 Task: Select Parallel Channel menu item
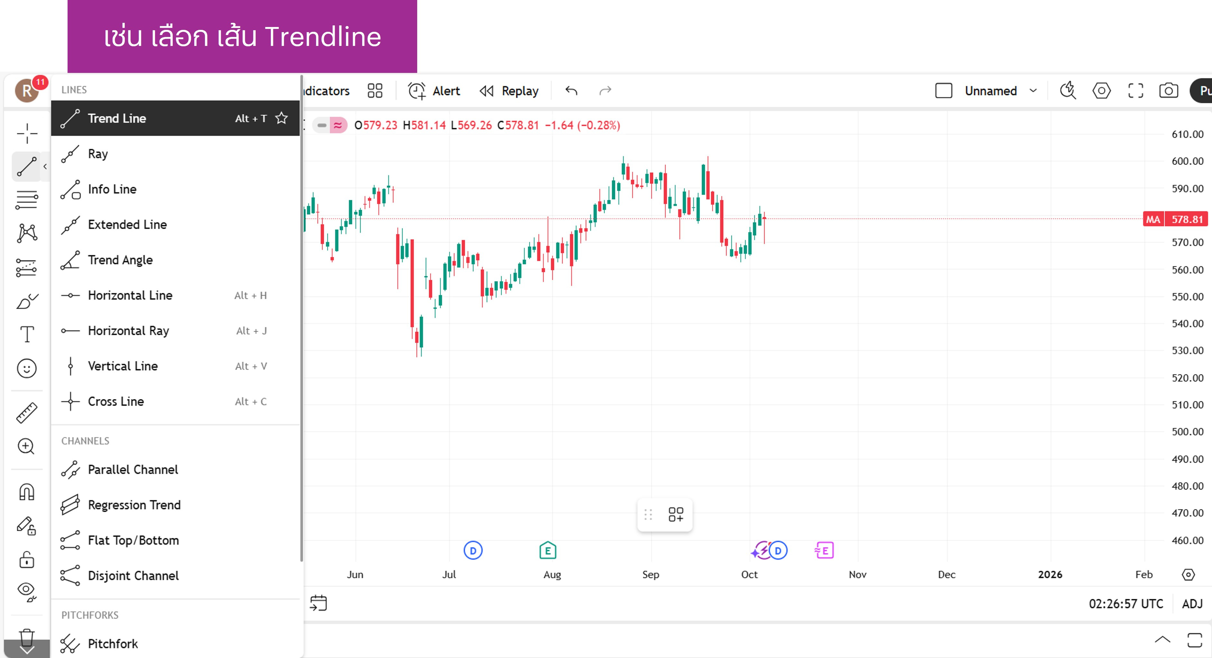point(133,469)
